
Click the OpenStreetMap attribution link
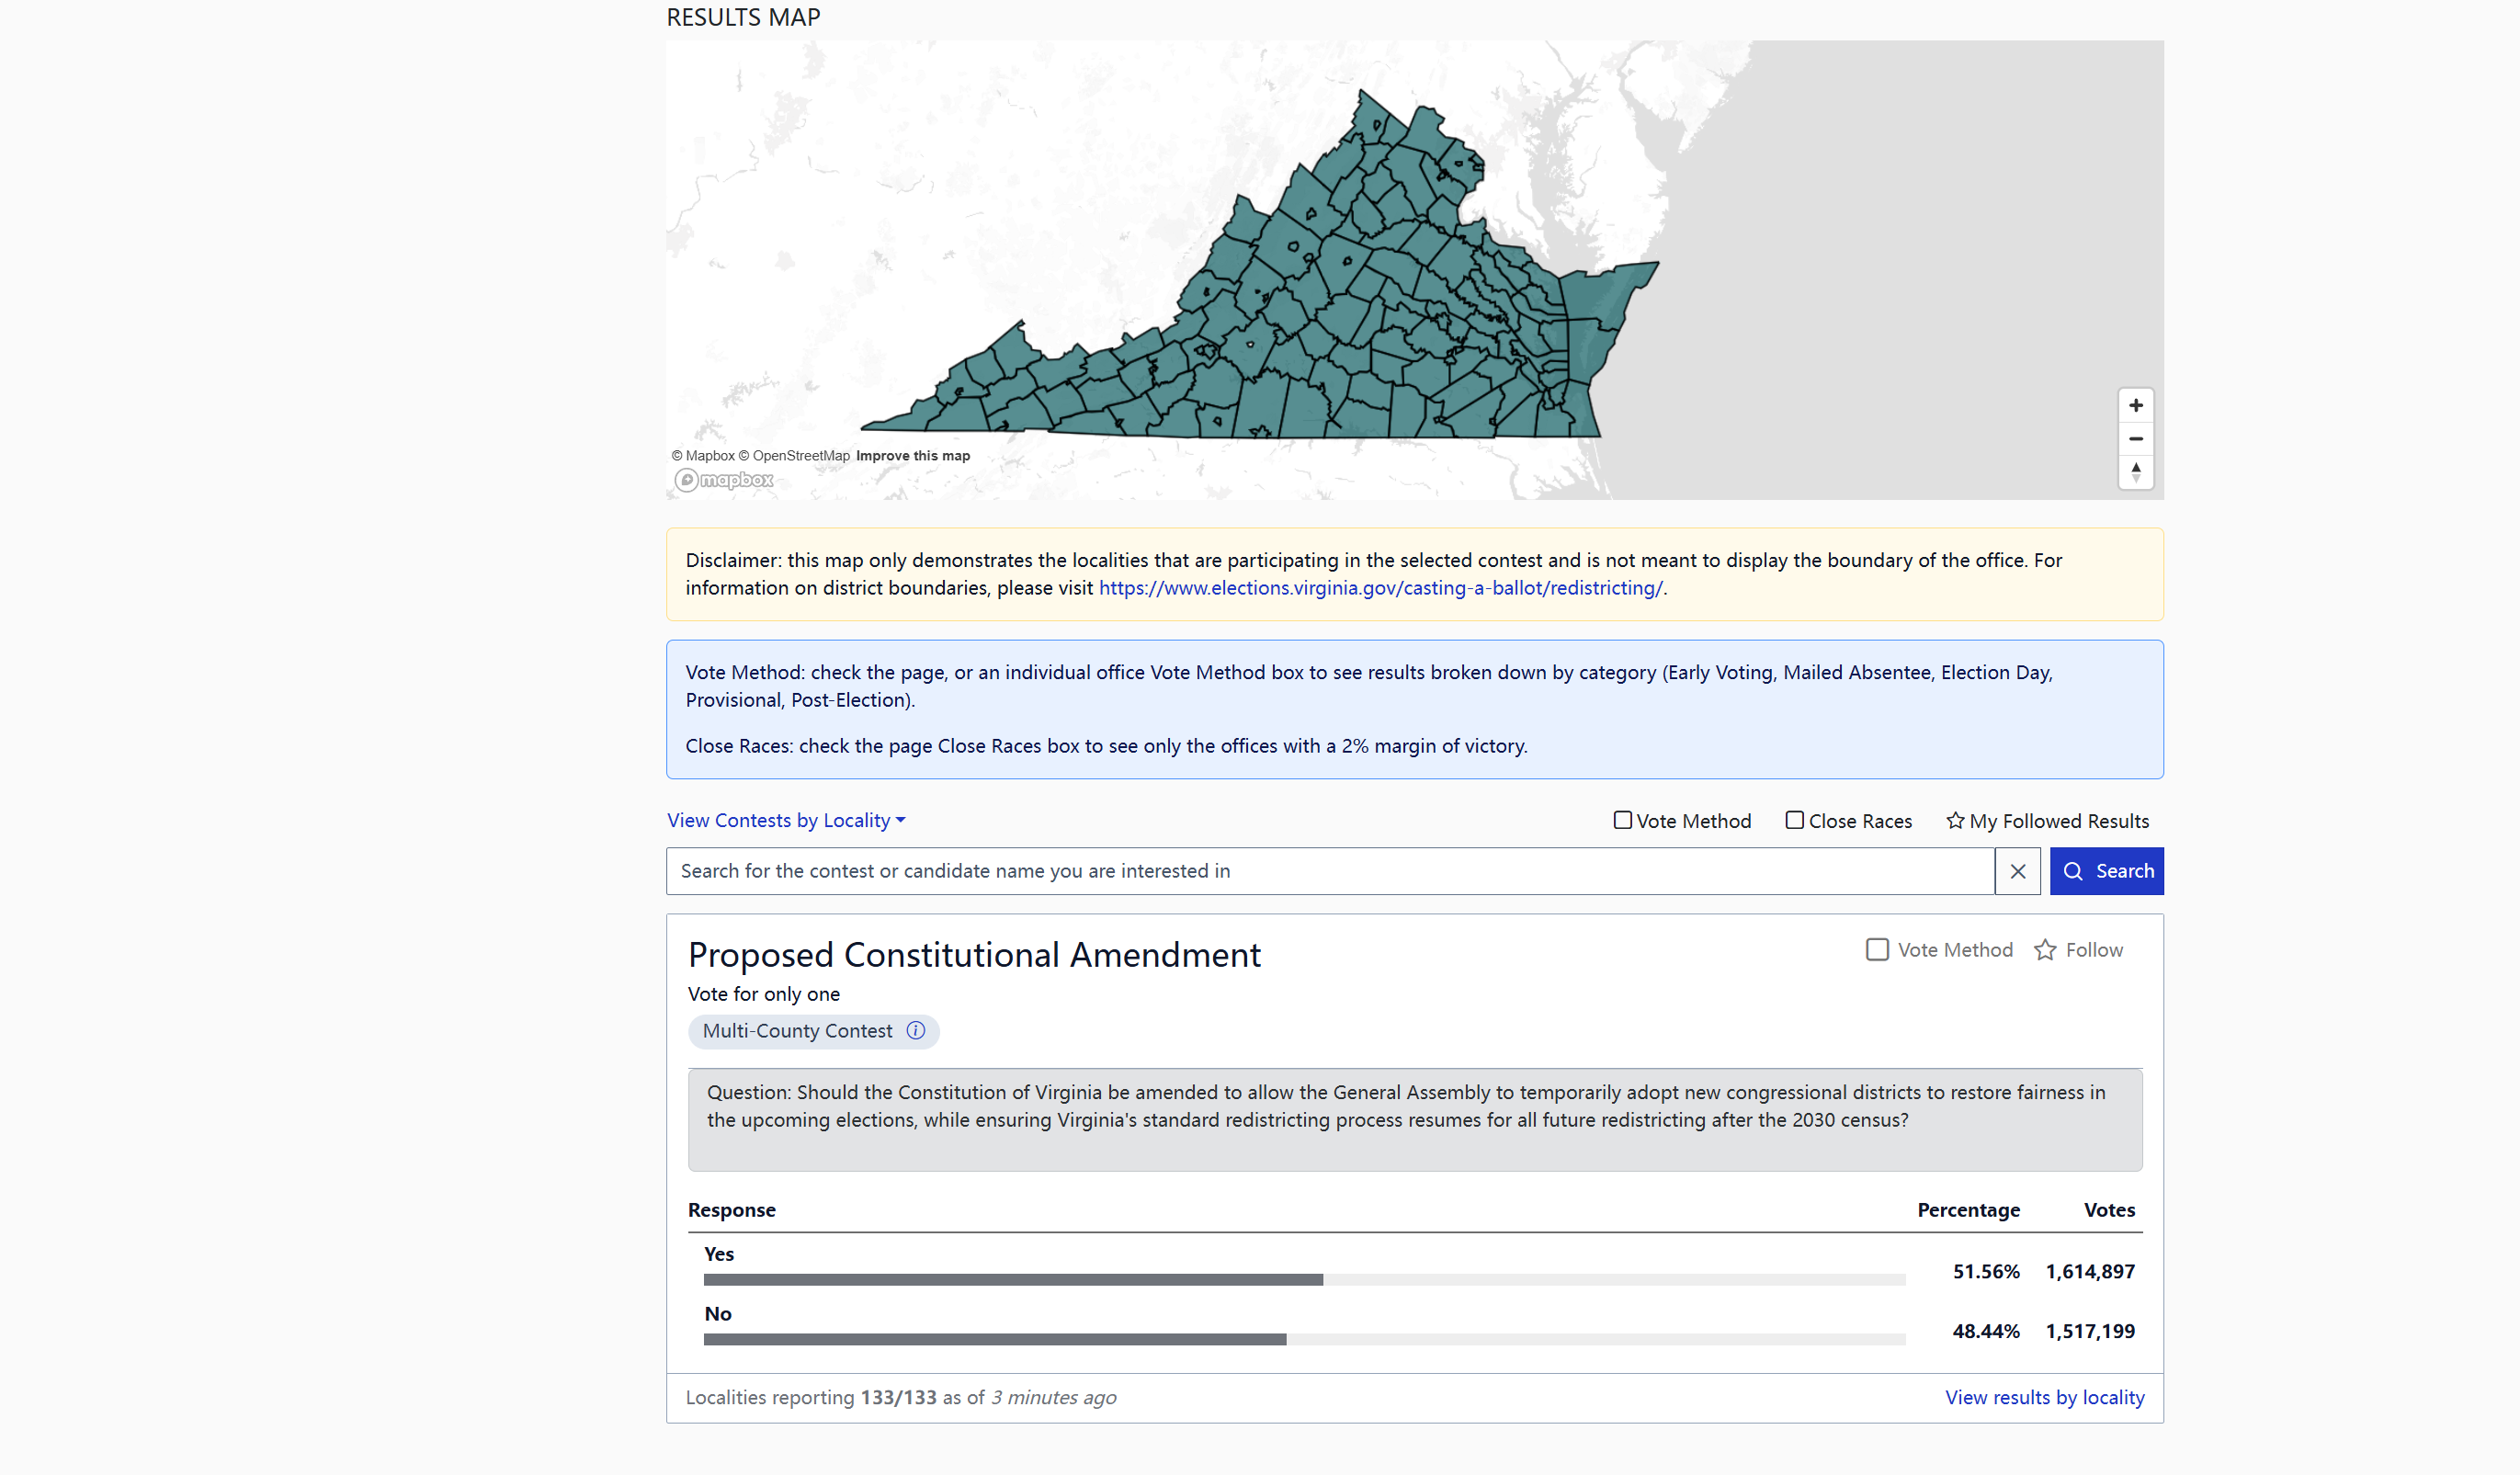coord(800,456)
